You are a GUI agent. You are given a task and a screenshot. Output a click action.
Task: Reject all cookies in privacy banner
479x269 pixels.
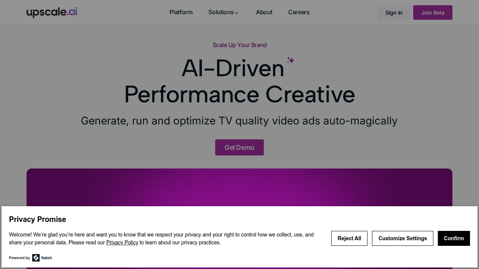(x=349, y=238)
